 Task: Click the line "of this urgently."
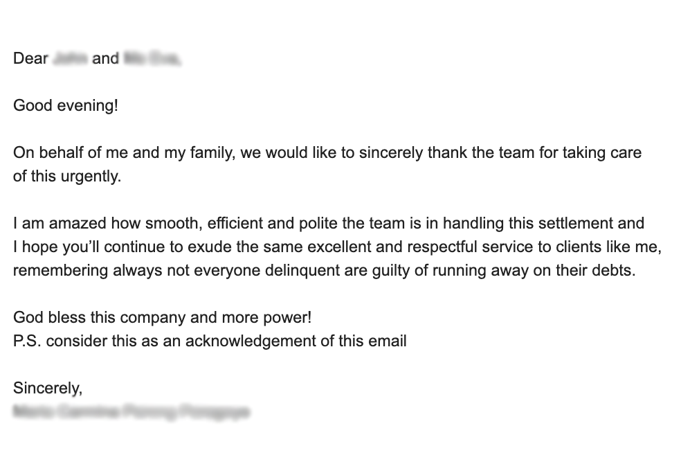[x=67, y=176]
